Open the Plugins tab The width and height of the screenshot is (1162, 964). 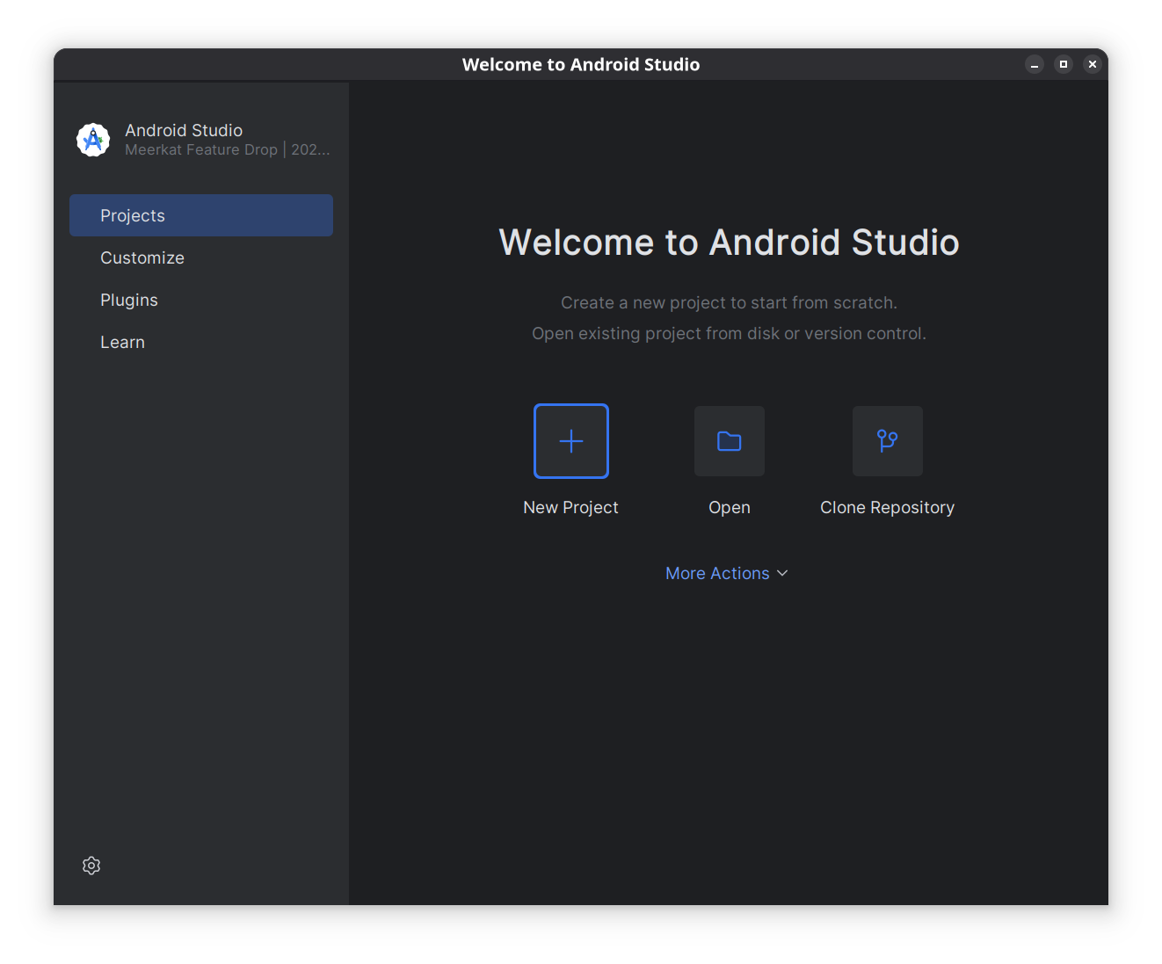pos(201,300)
